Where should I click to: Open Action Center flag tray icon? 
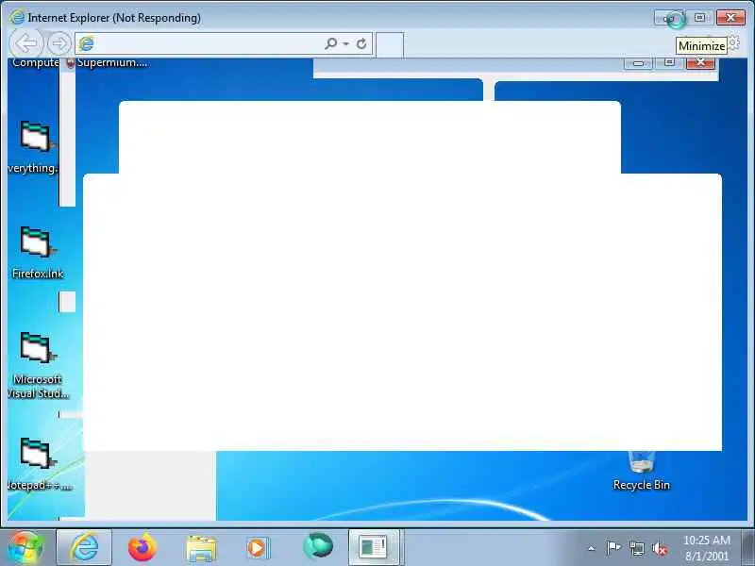click(x=613, y=548)
